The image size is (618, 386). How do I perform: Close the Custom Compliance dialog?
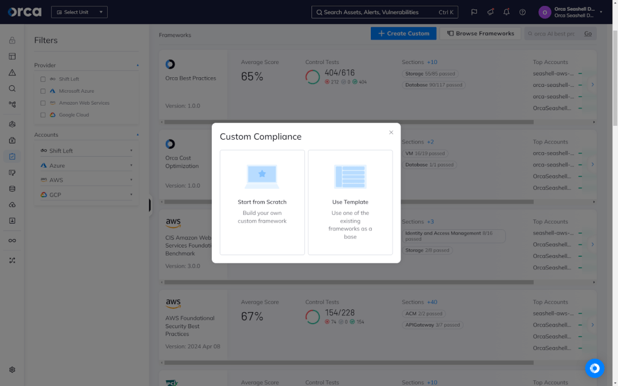tap(391, 132)
